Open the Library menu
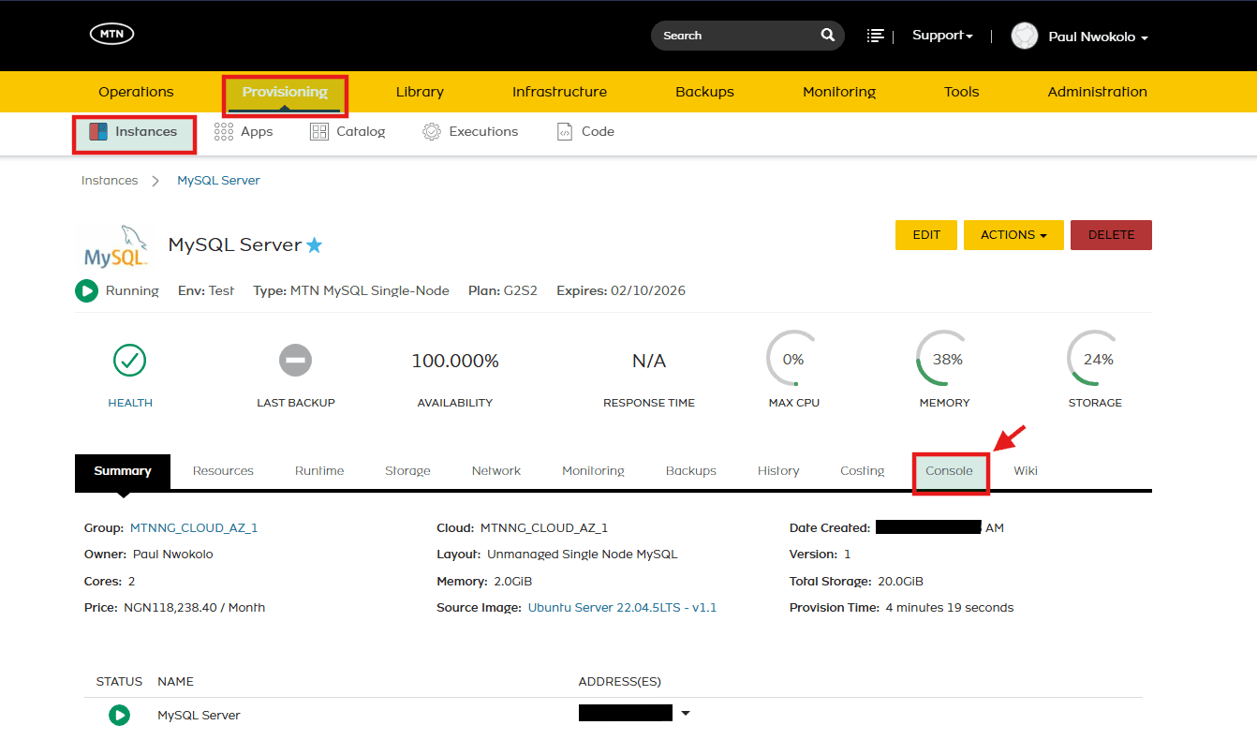1257x740 pixels. coord(420,92)
